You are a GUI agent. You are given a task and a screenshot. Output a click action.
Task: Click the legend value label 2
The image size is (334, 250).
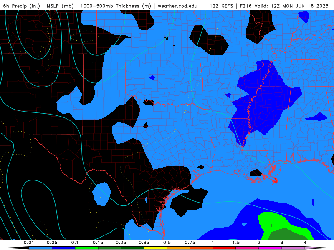click(259, 242)
